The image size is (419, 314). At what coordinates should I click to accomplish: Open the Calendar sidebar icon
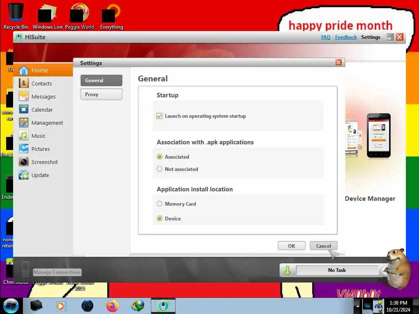coord(23,110)
